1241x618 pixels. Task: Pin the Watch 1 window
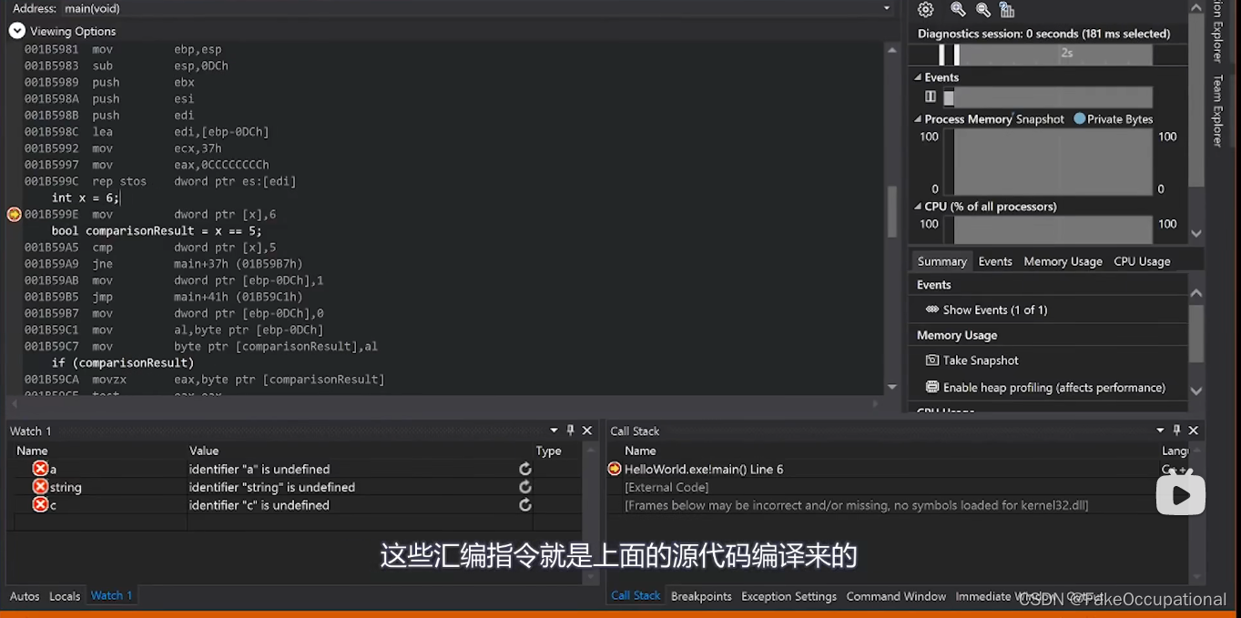(569, 430)
